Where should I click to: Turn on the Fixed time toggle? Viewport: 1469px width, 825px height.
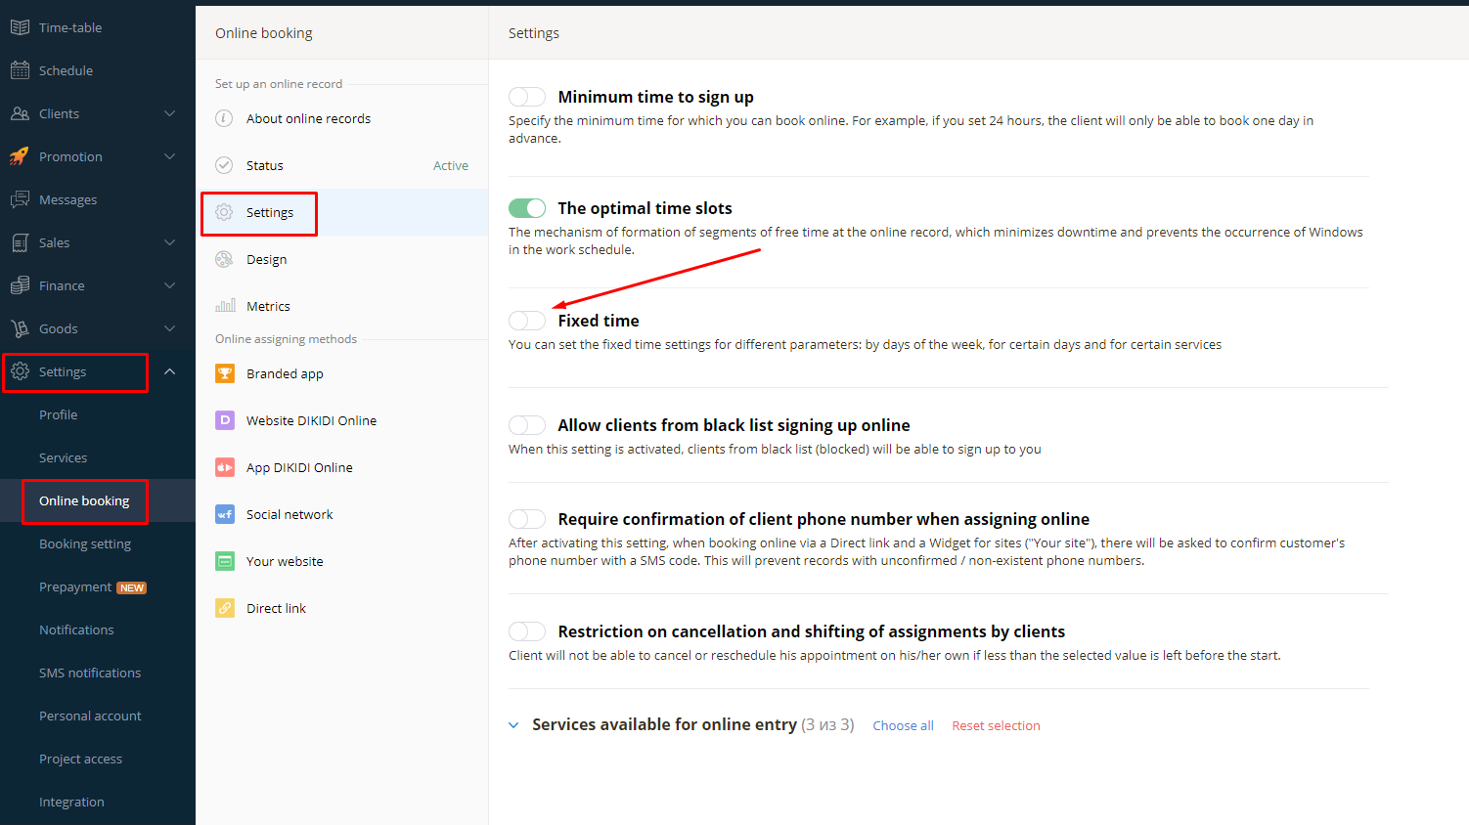point(527,321)
